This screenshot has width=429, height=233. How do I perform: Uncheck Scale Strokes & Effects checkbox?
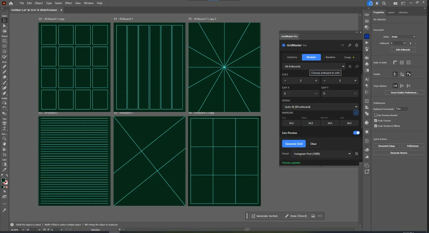click(376, 126)
